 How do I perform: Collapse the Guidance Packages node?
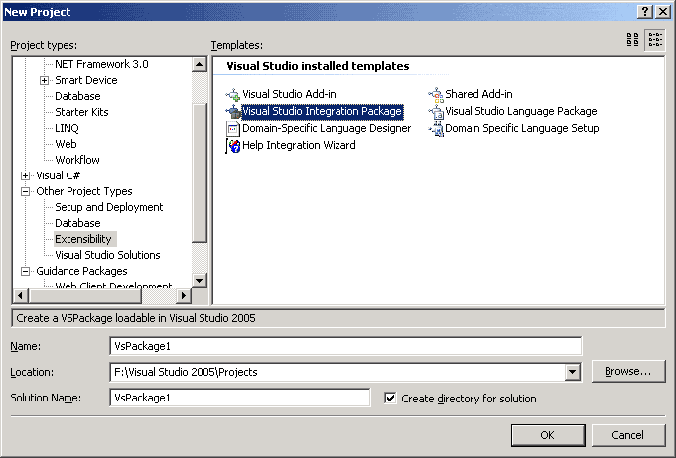point(25,271)
